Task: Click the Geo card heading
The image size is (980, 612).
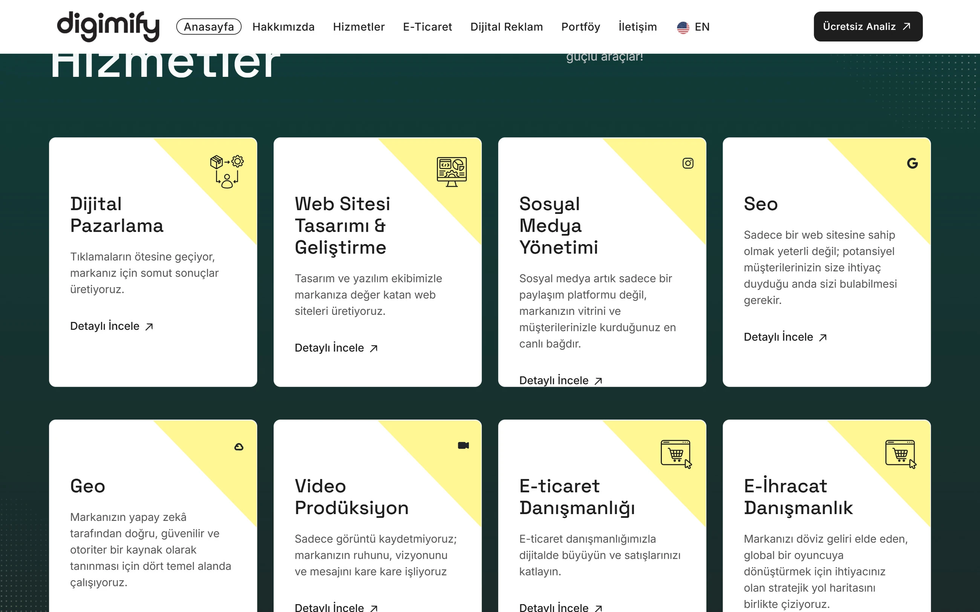Action: coord(87,486)
